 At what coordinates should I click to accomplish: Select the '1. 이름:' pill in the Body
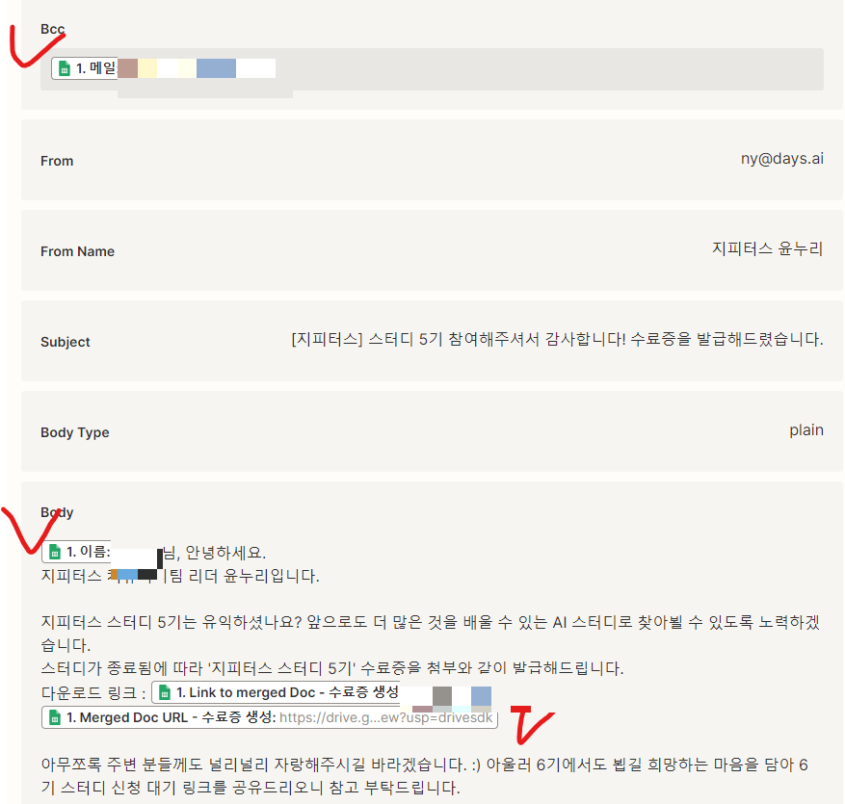[76, 552]
